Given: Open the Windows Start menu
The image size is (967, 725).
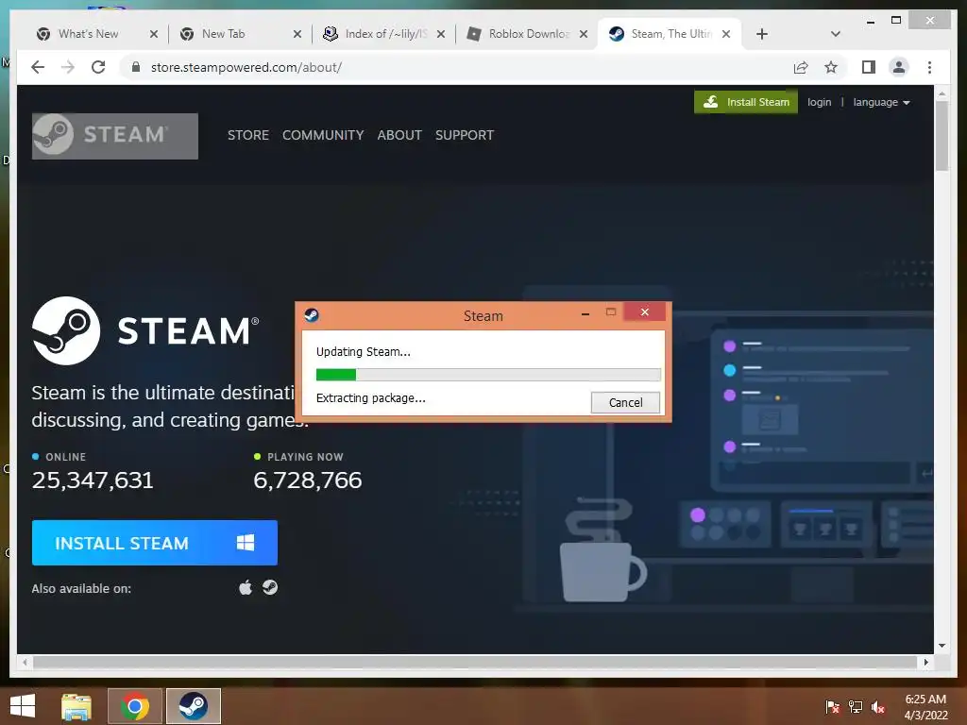Looking at the screenshot, I should point(23,706).
